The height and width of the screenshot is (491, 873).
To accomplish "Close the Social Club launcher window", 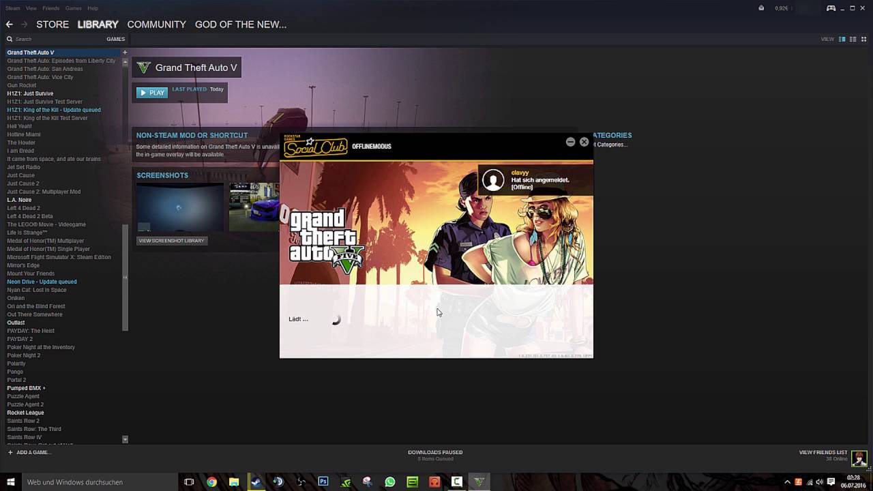I will (584, 142).
